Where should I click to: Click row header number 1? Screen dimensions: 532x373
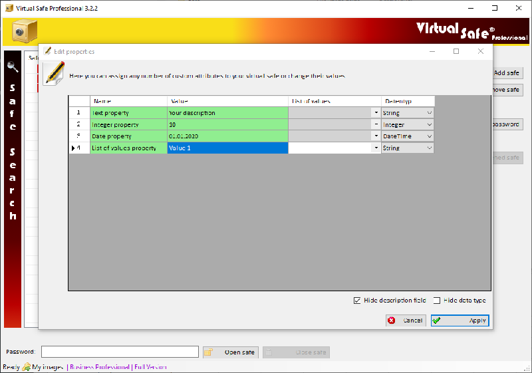(79, 112)
